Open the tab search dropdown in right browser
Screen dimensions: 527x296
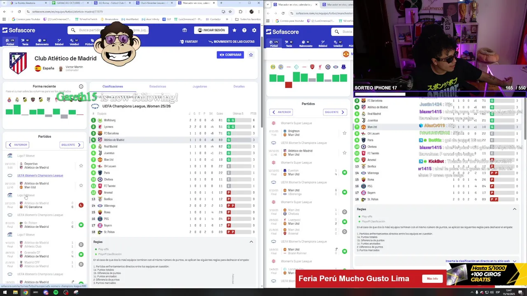tap(268, 5)
